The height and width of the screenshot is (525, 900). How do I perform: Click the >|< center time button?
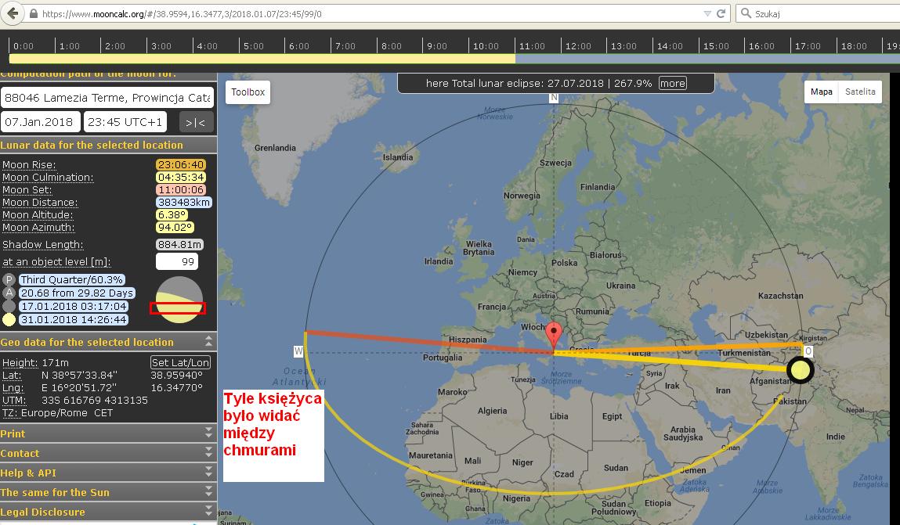(x=196, y=122)
